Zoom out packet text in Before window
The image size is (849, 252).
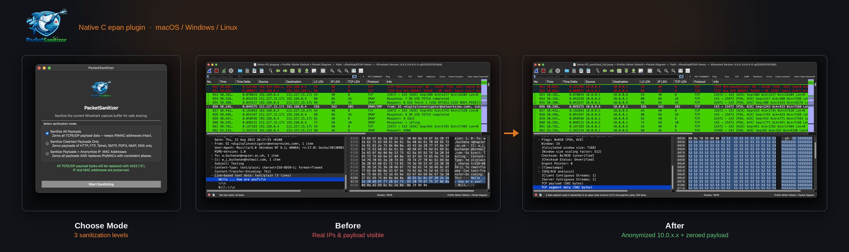[x=339, y=71]
